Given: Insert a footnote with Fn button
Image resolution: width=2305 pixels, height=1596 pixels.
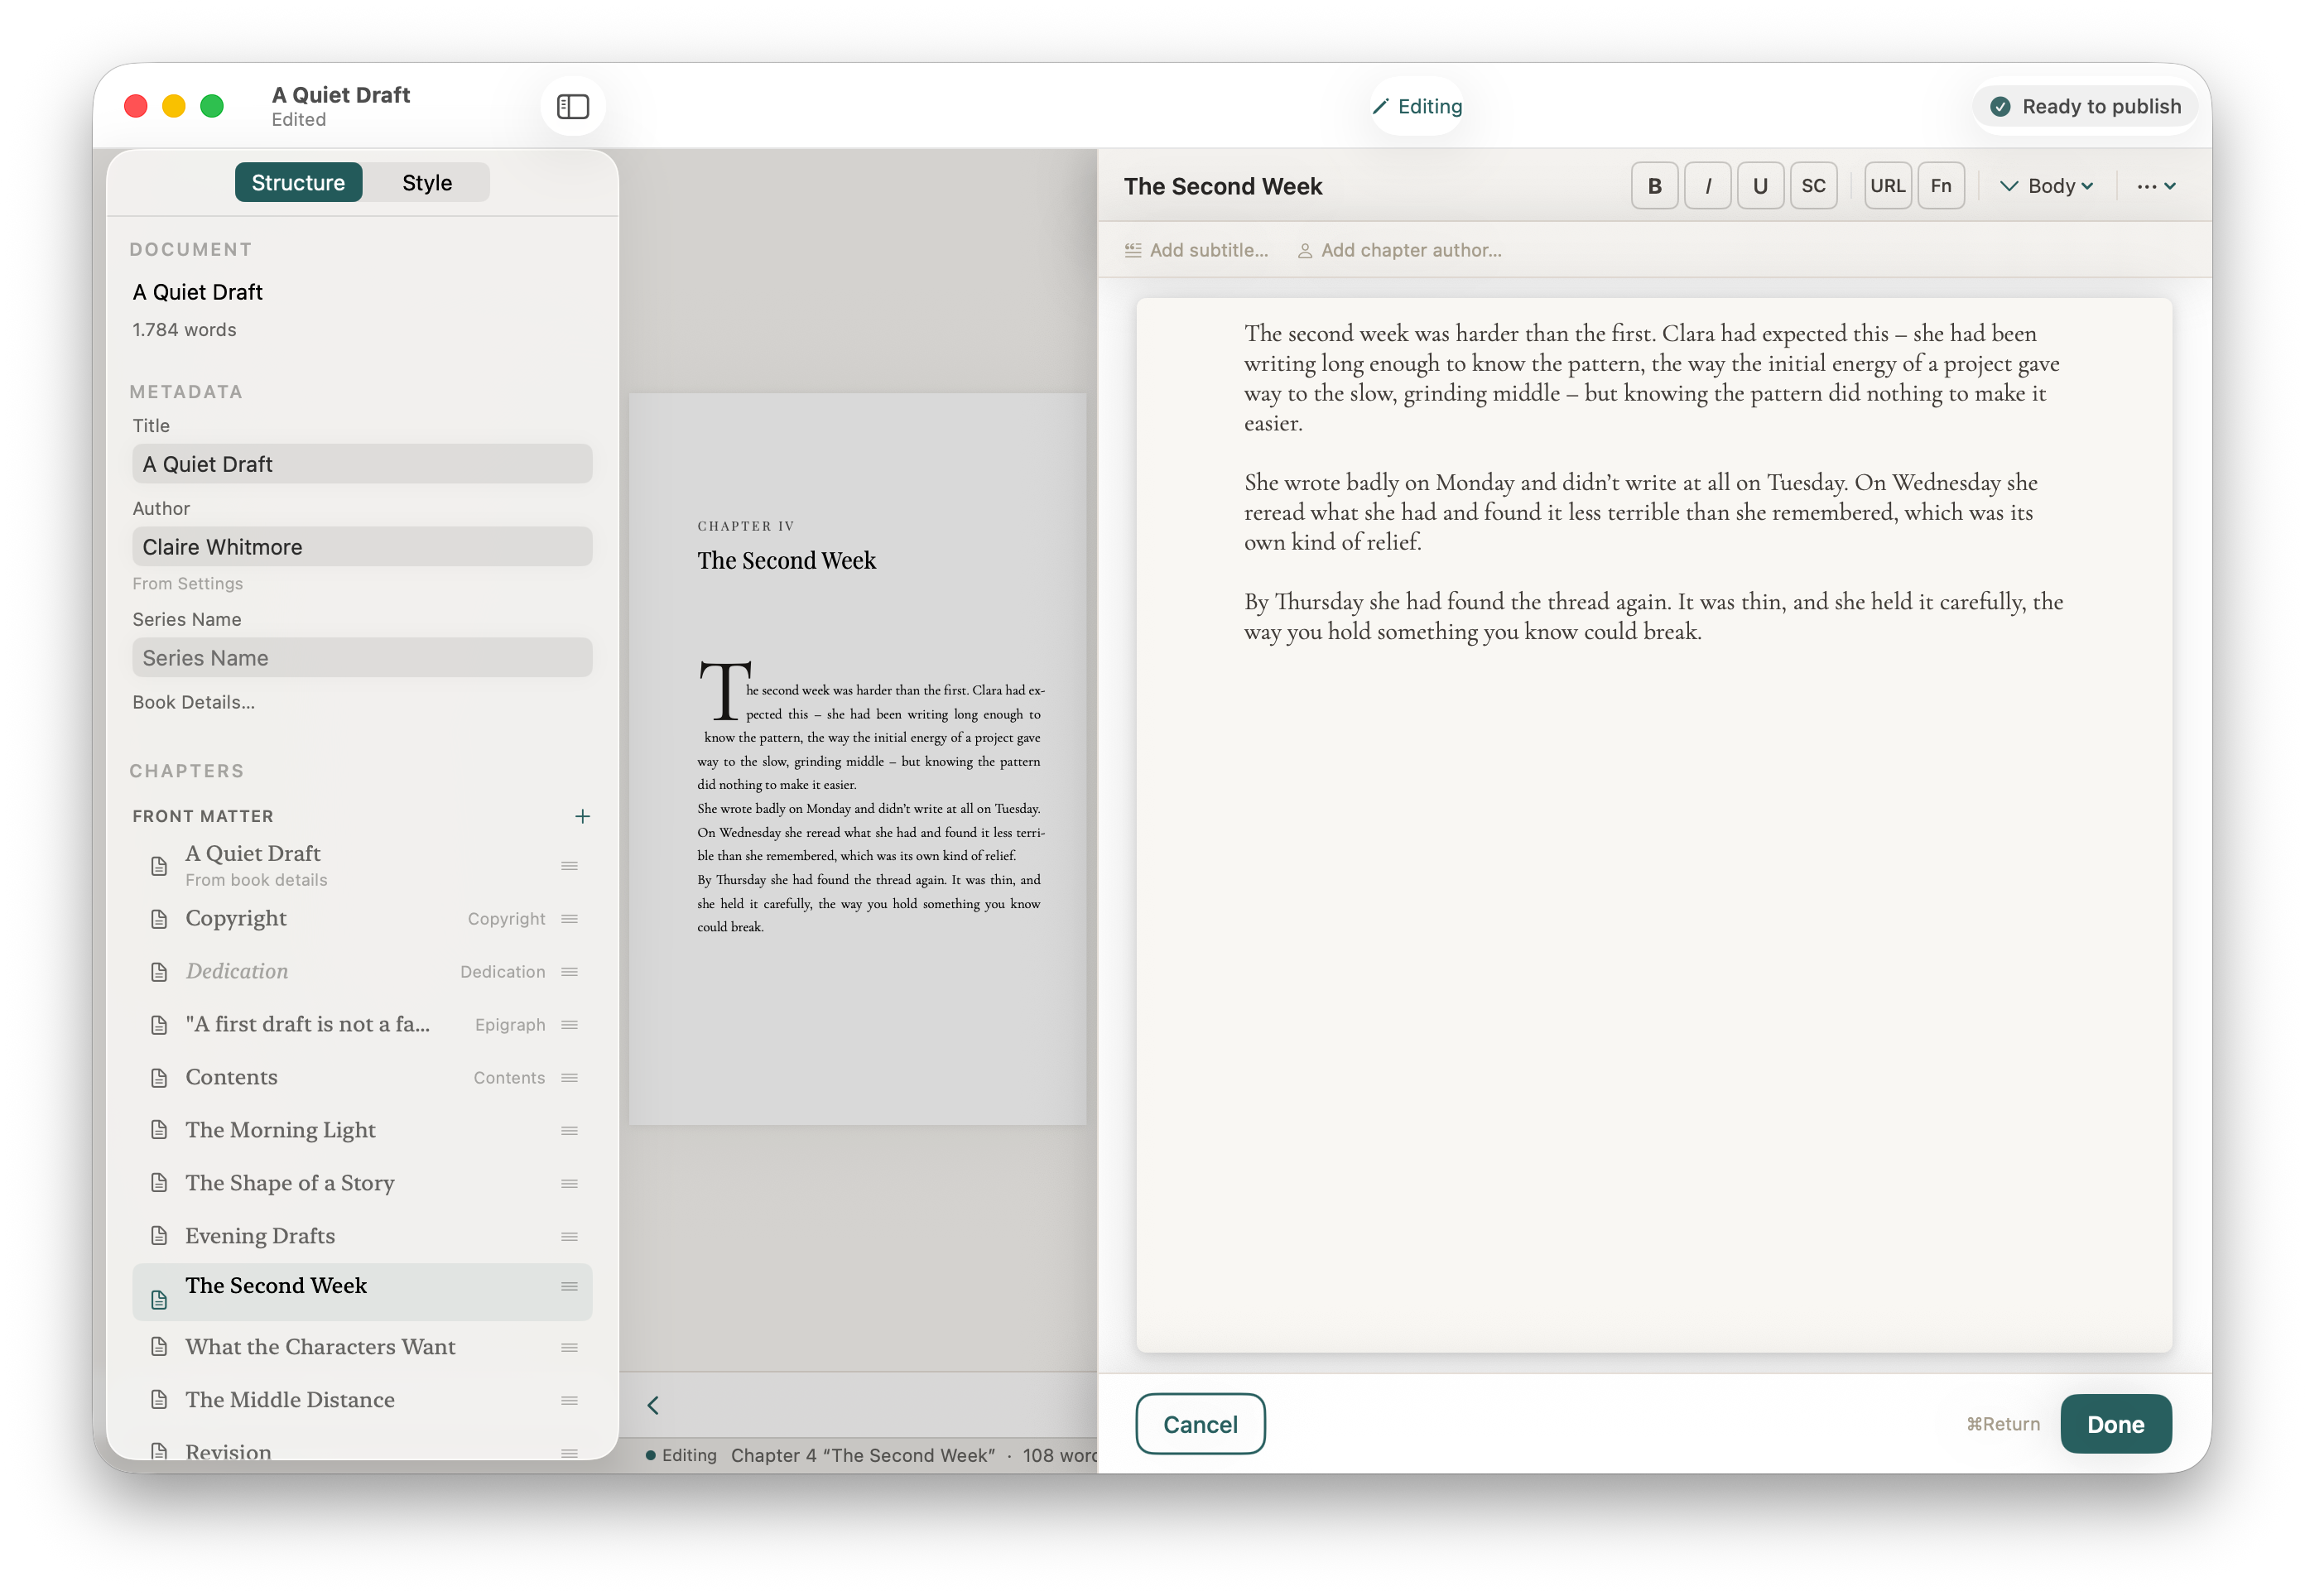Looking at the screenshot, I should [x=1941, y=186].
